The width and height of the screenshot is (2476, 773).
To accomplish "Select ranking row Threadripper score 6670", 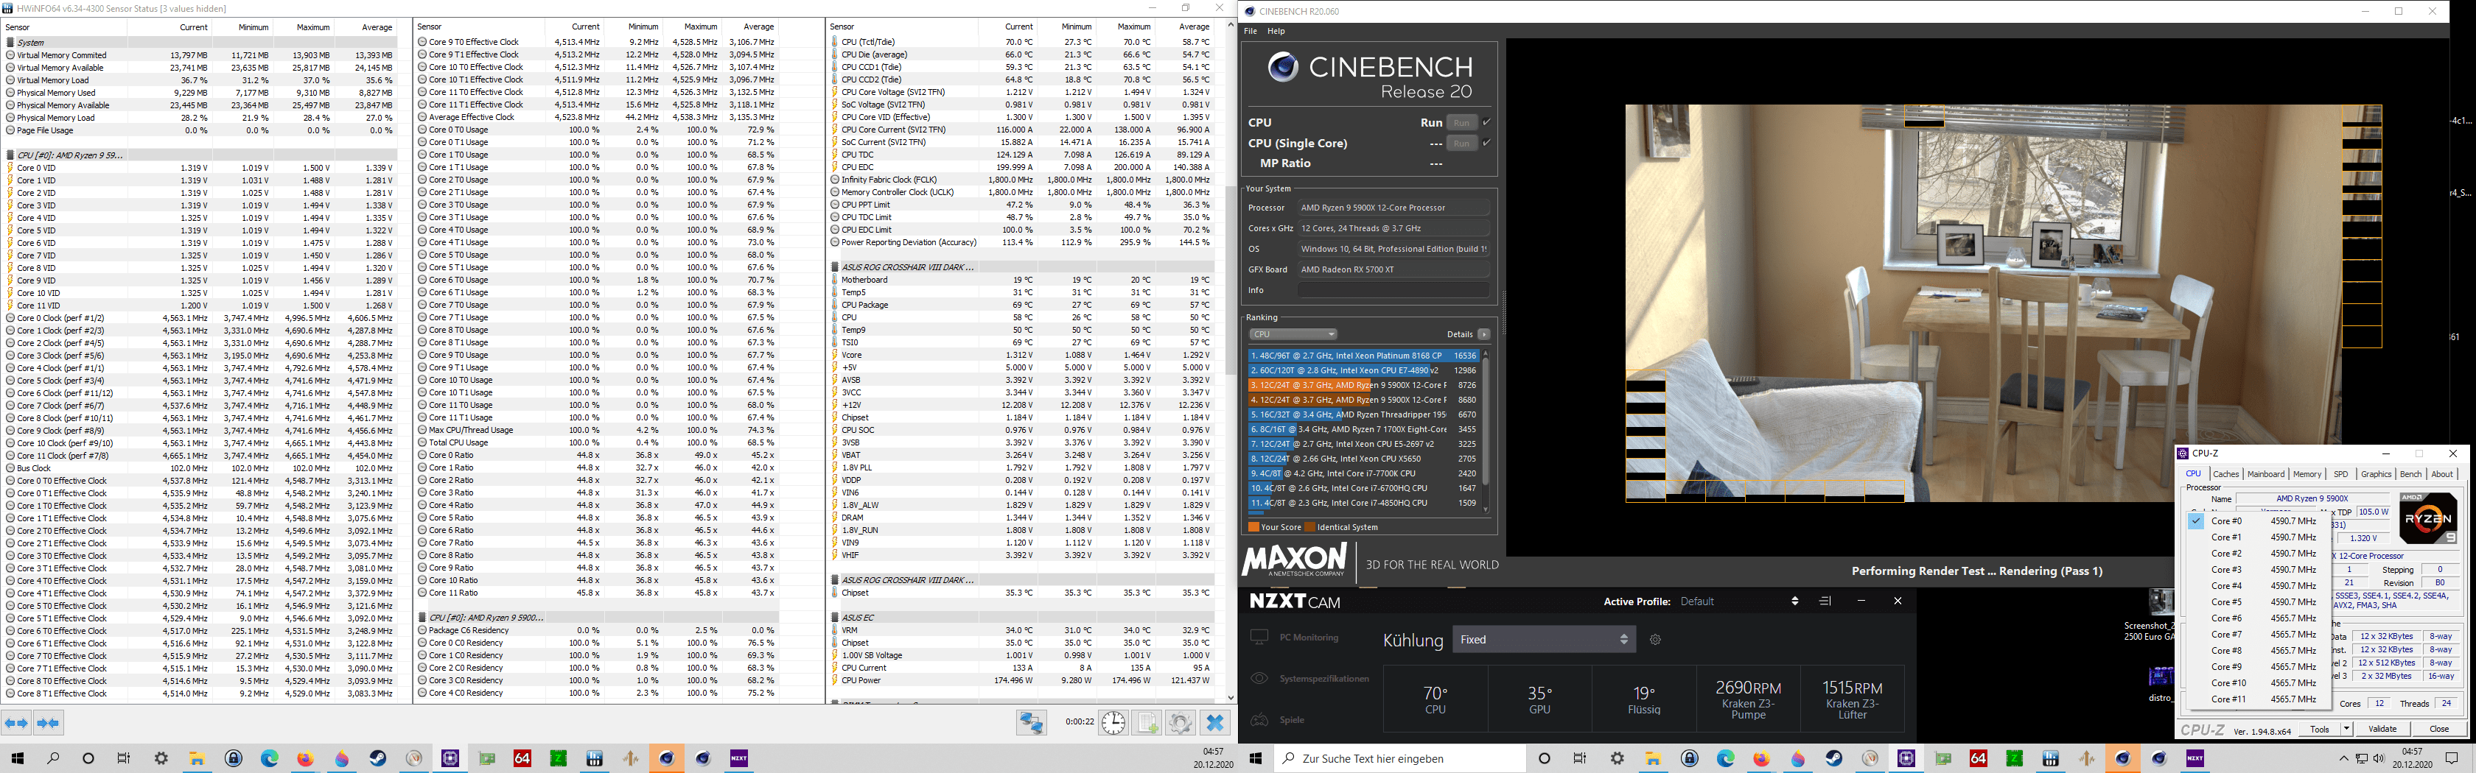I will coord(1363,414).
